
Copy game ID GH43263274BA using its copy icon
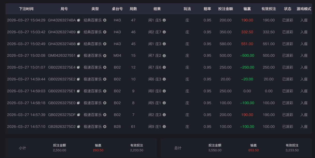(78, 20)
